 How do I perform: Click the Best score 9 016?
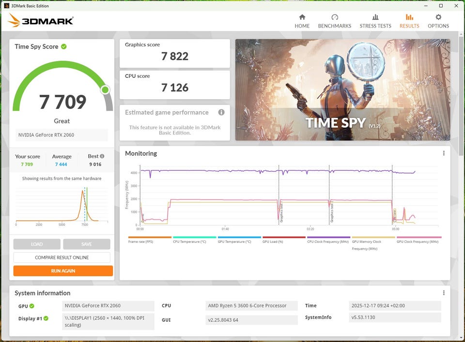pyautogui.click(x=95, y=164)
